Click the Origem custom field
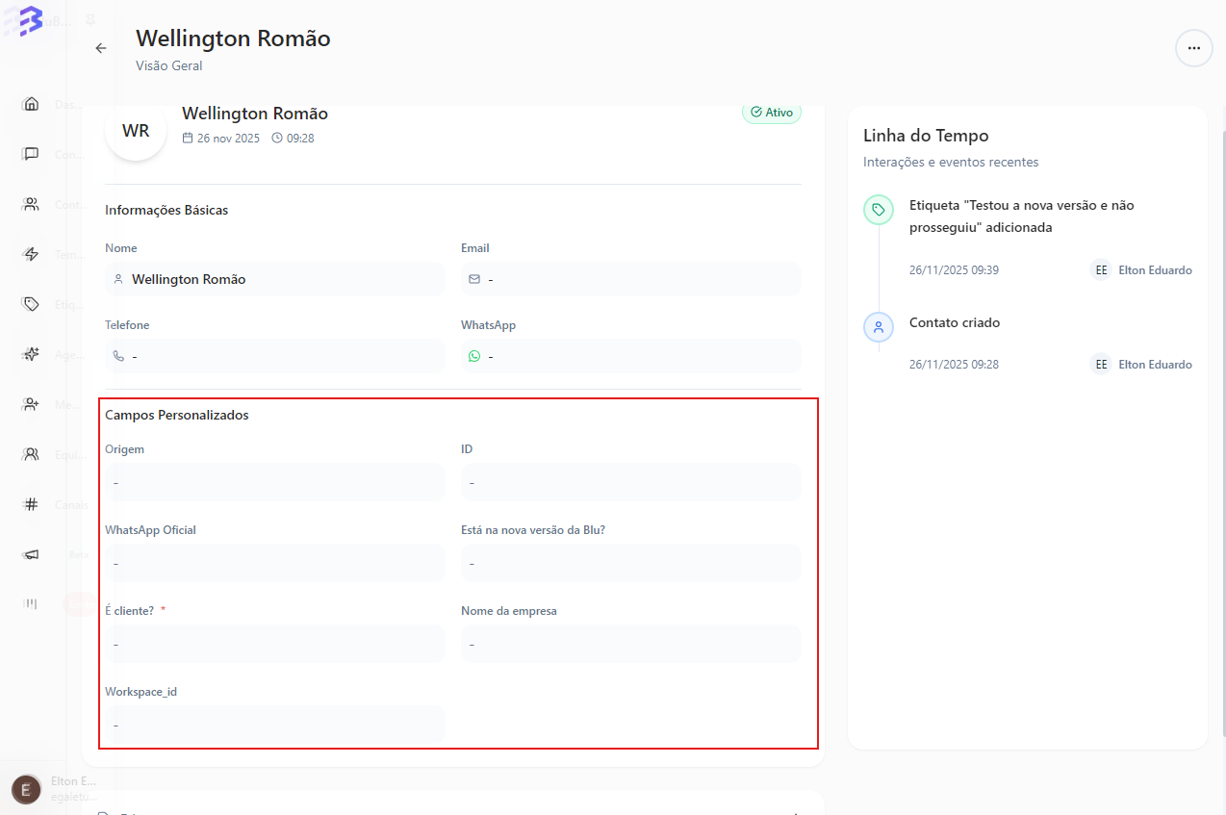This screenshot has height=815, width=1226. [274, 482]
